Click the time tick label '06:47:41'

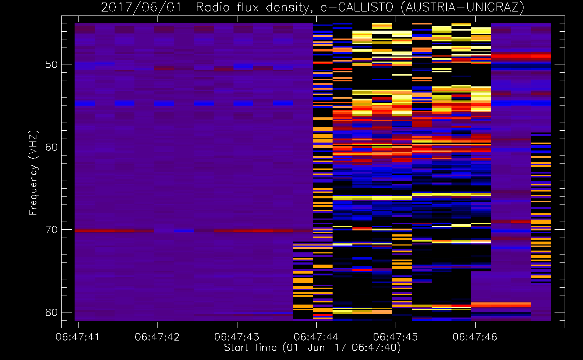point(77,337)
